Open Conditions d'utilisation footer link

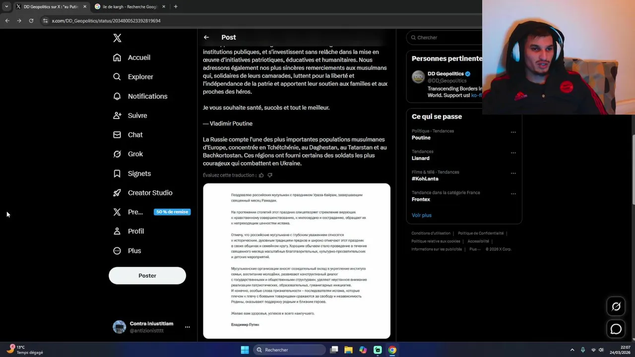431,233
